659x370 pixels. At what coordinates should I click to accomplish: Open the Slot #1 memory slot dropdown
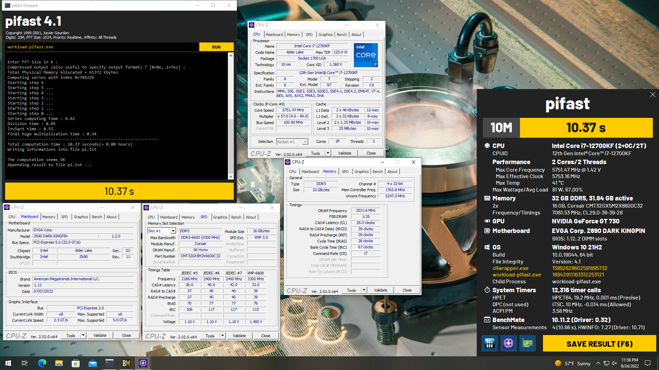(173, 231)
